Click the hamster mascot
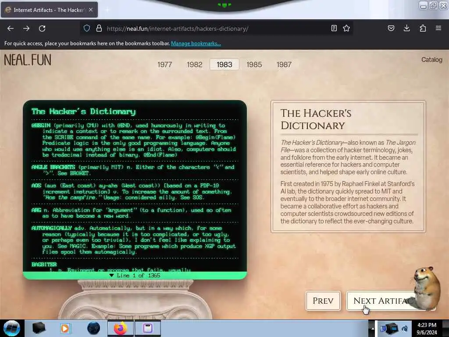The width and height of the screenshot is (449, 337). (x=426, y=288)
